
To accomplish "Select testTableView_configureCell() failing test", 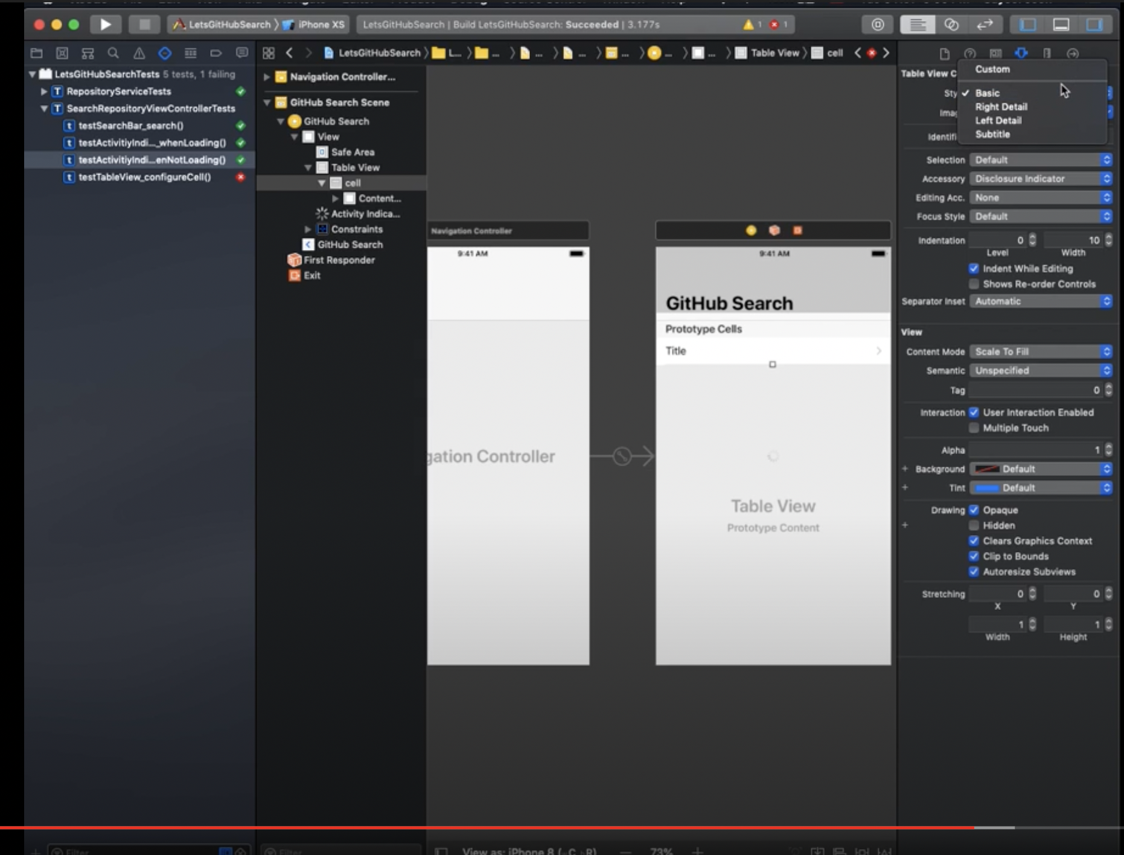I will [144, 177].
